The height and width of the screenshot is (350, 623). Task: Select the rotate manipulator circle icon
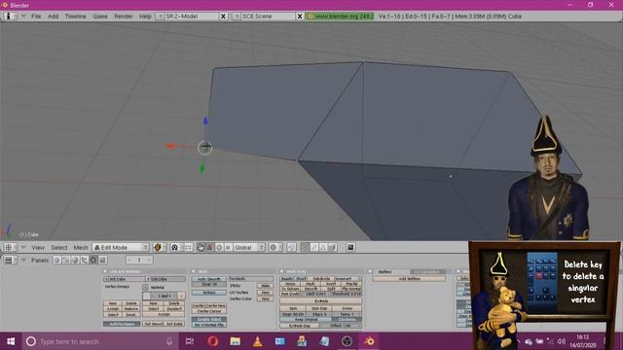click(x=219, y=247)
